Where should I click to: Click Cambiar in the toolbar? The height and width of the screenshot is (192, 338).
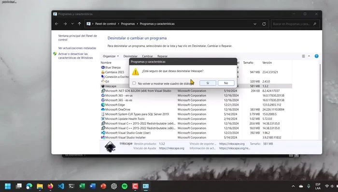coord(147,56)
